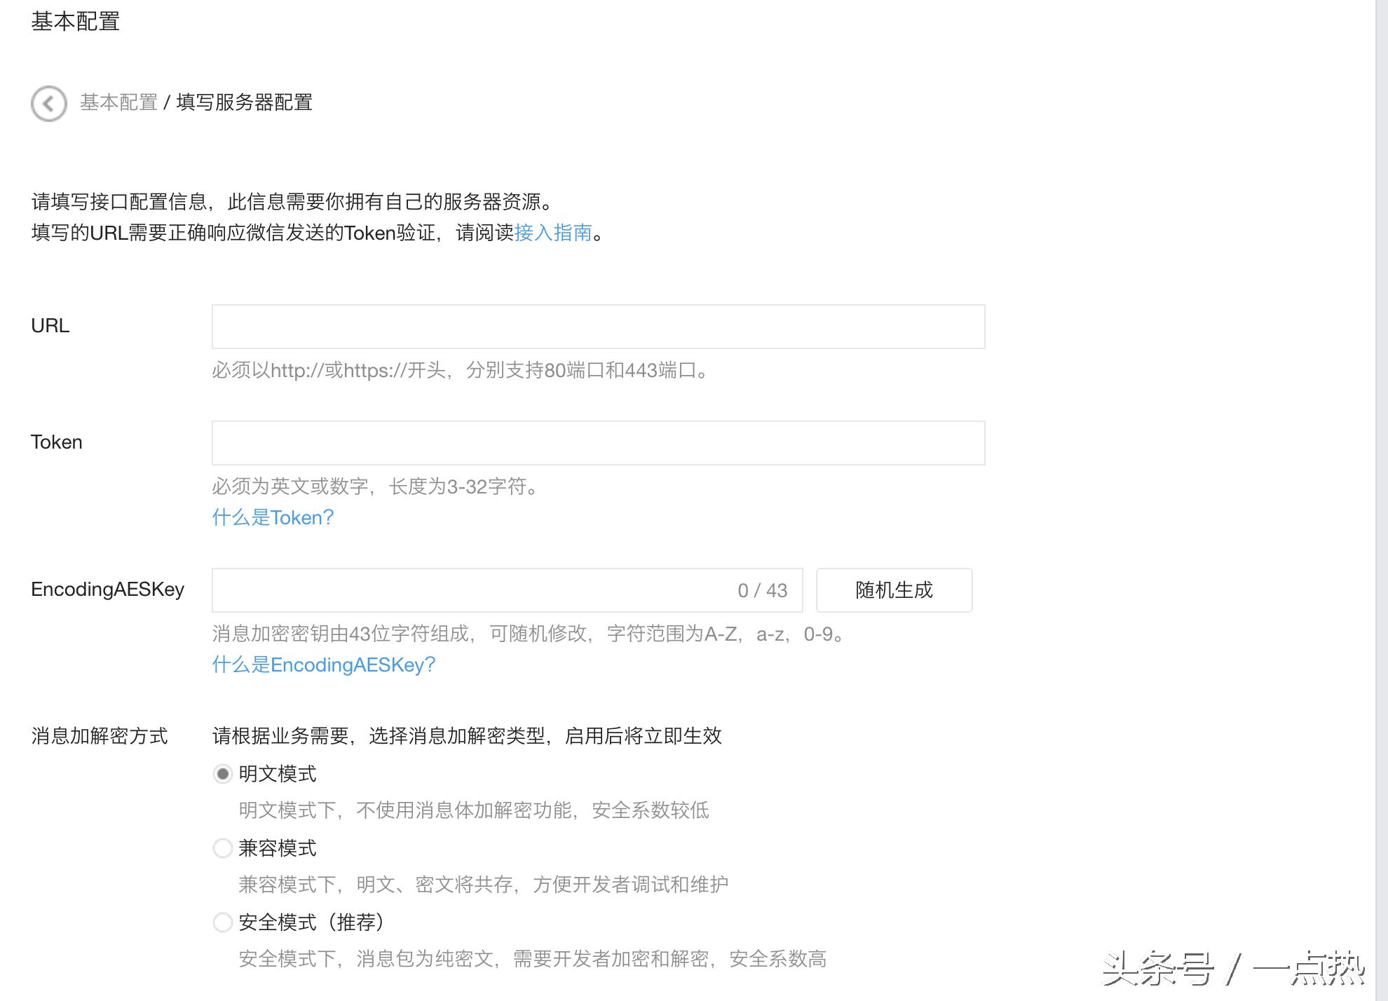The width and height of the screenshot is (1388, 1001).
Task: Select the 明文模式 radio button
Action: coord(222,774)
